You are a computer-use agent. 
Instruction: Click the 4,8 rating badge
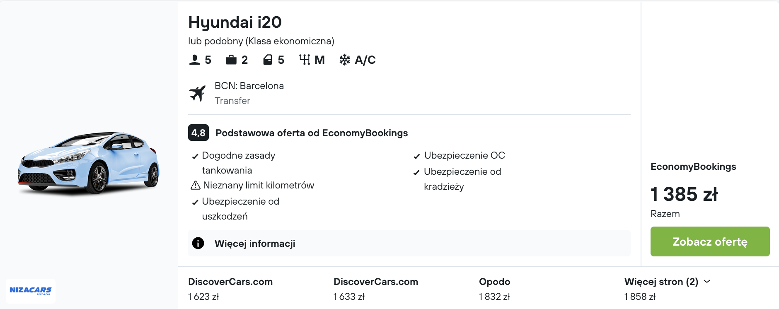click(x=198, y=133)
